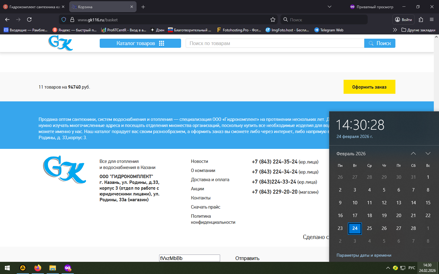Image resolution: width=439 pixels, height=274 pixels.
Task: Open the Firefox extensions puzzle icon
Action: tap(421, 20)
